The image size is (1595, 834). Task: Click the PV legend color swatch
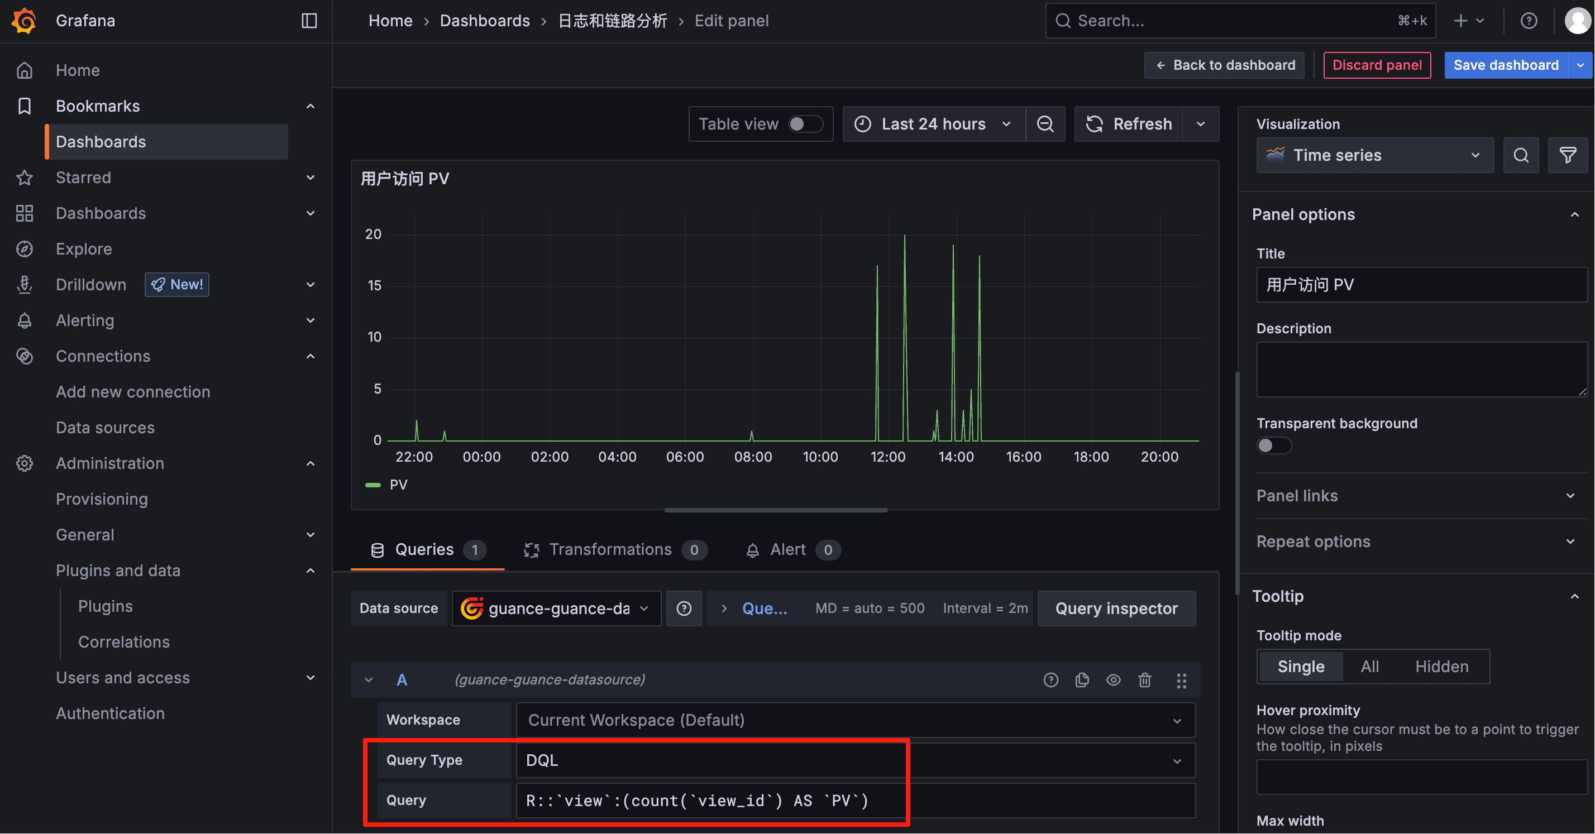point(373,485)
